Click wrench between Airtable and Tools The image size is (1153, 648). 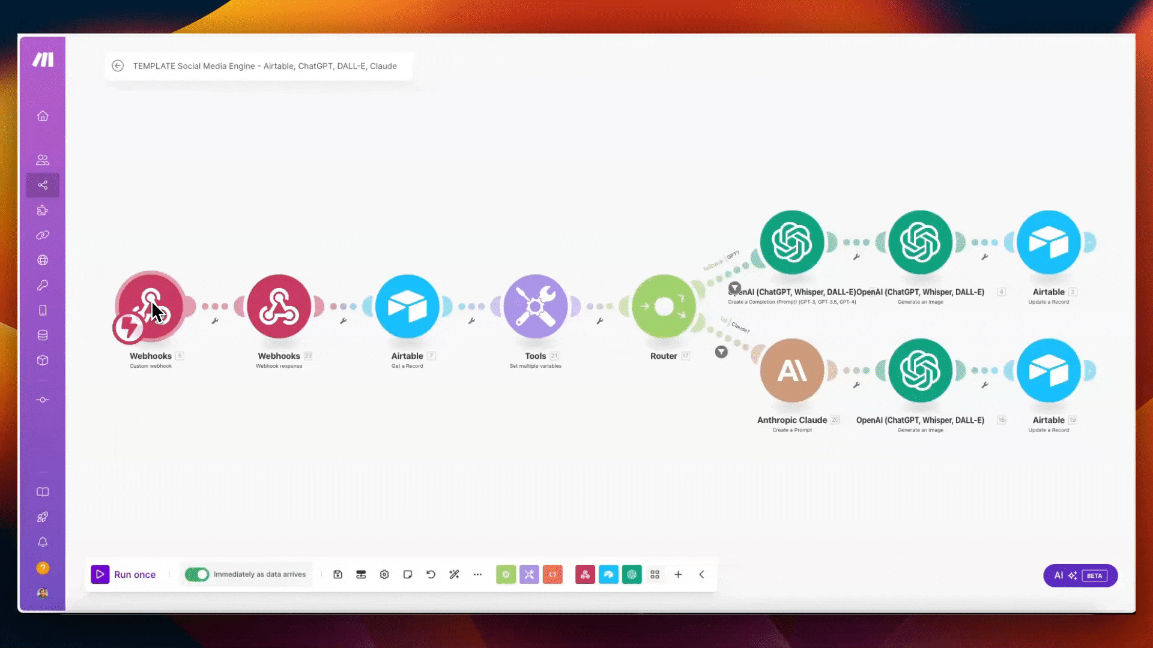(472, 321)
